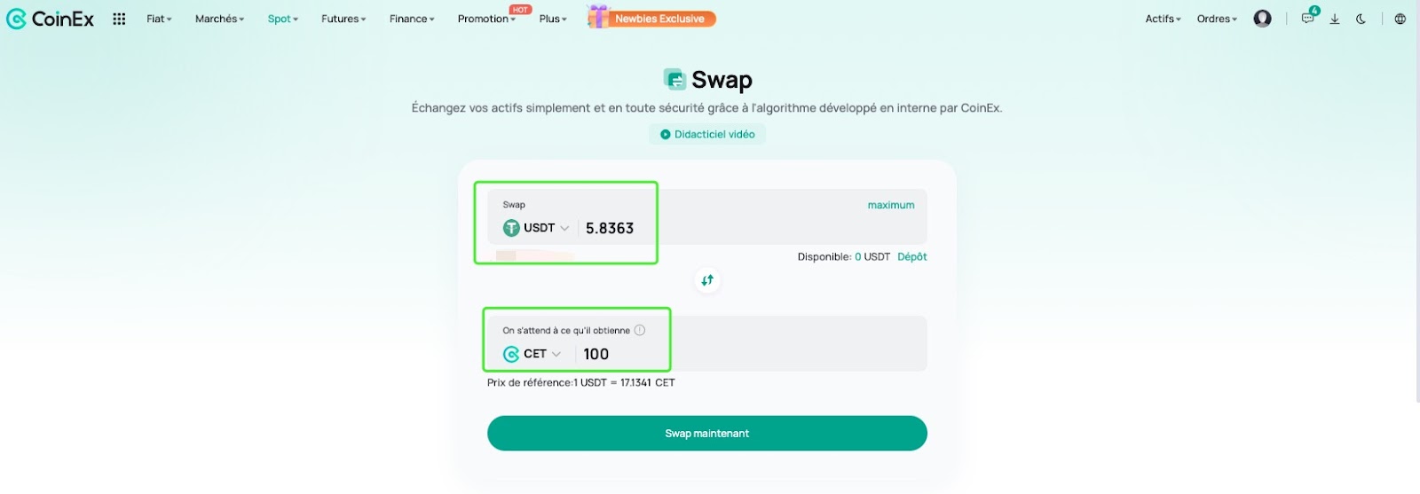Toggle dark mode moon icon

[1361, 19]
